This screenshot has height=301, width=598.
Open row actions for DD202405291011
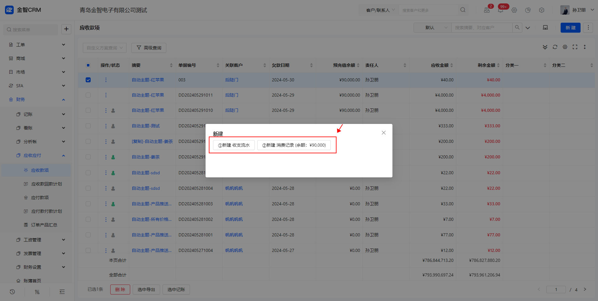coord(106,95)
